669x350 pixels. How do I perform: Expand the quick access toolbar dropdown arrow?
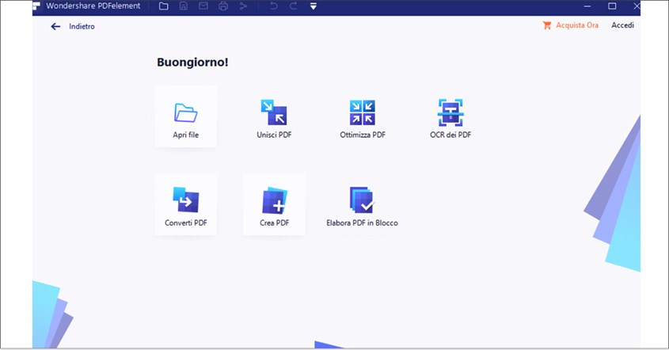(314, 6)
